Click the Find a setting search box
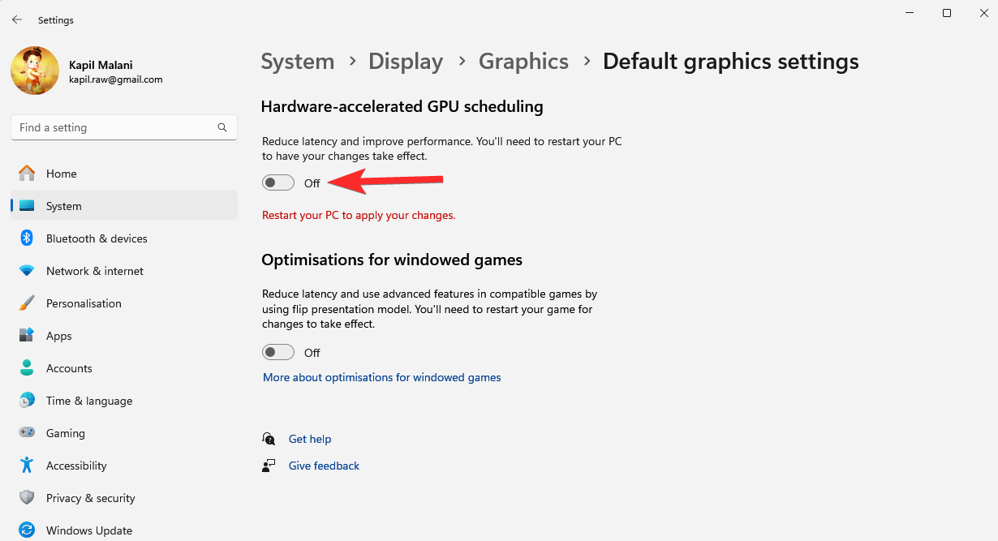This screenshot has height=541, width=998. (114, 127)
